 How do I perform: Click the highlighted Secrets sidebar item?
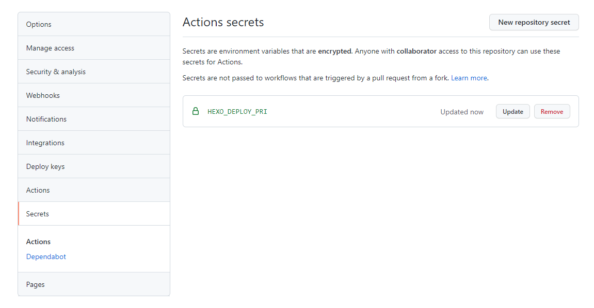pos(38,214)
